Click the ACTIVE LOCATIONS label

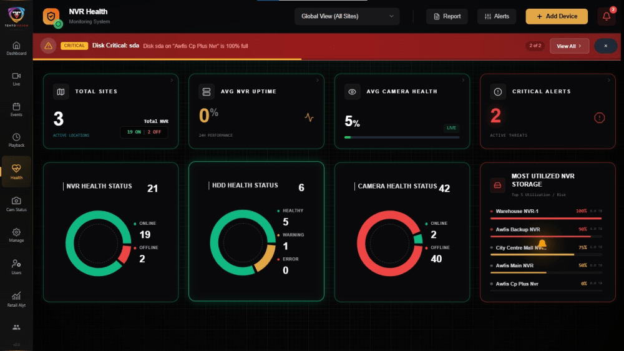pos(71,136)
